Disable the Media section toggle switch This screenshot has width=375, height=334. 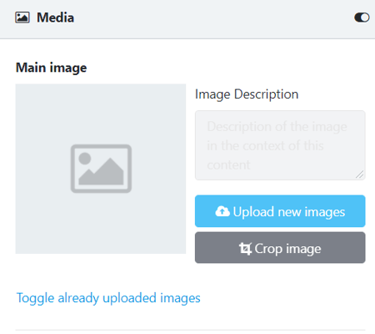(x=362, y=18)
